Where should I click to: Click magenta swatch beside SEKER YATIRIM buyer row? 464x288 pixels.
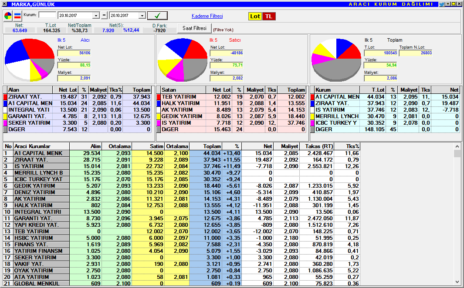5,123
